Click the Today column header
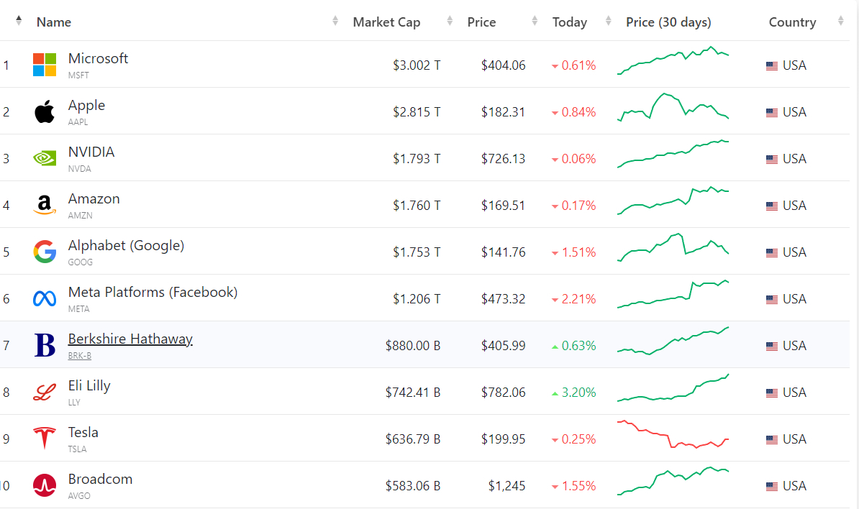Image resolution: width=859 pixels, height=509 pixels. coord(569,22)
